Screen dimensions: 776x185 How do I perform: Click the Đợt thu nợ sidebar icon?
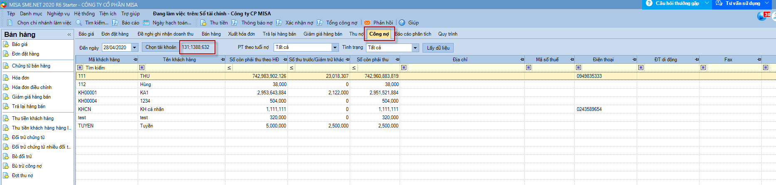pyautogui.click(x=6, y=175)
